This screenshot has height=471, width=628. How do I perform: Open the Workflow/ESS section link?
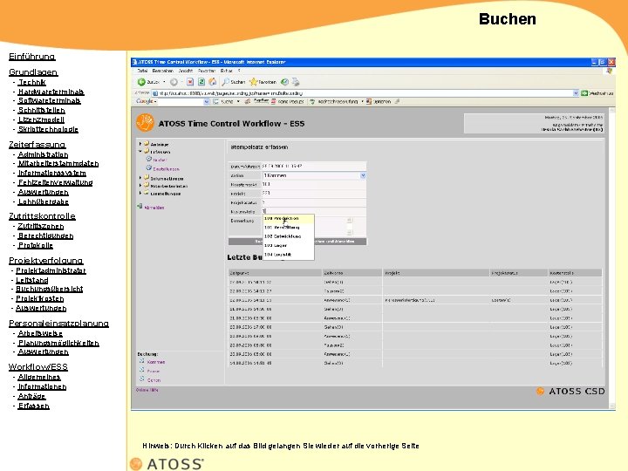pos(38,367)
